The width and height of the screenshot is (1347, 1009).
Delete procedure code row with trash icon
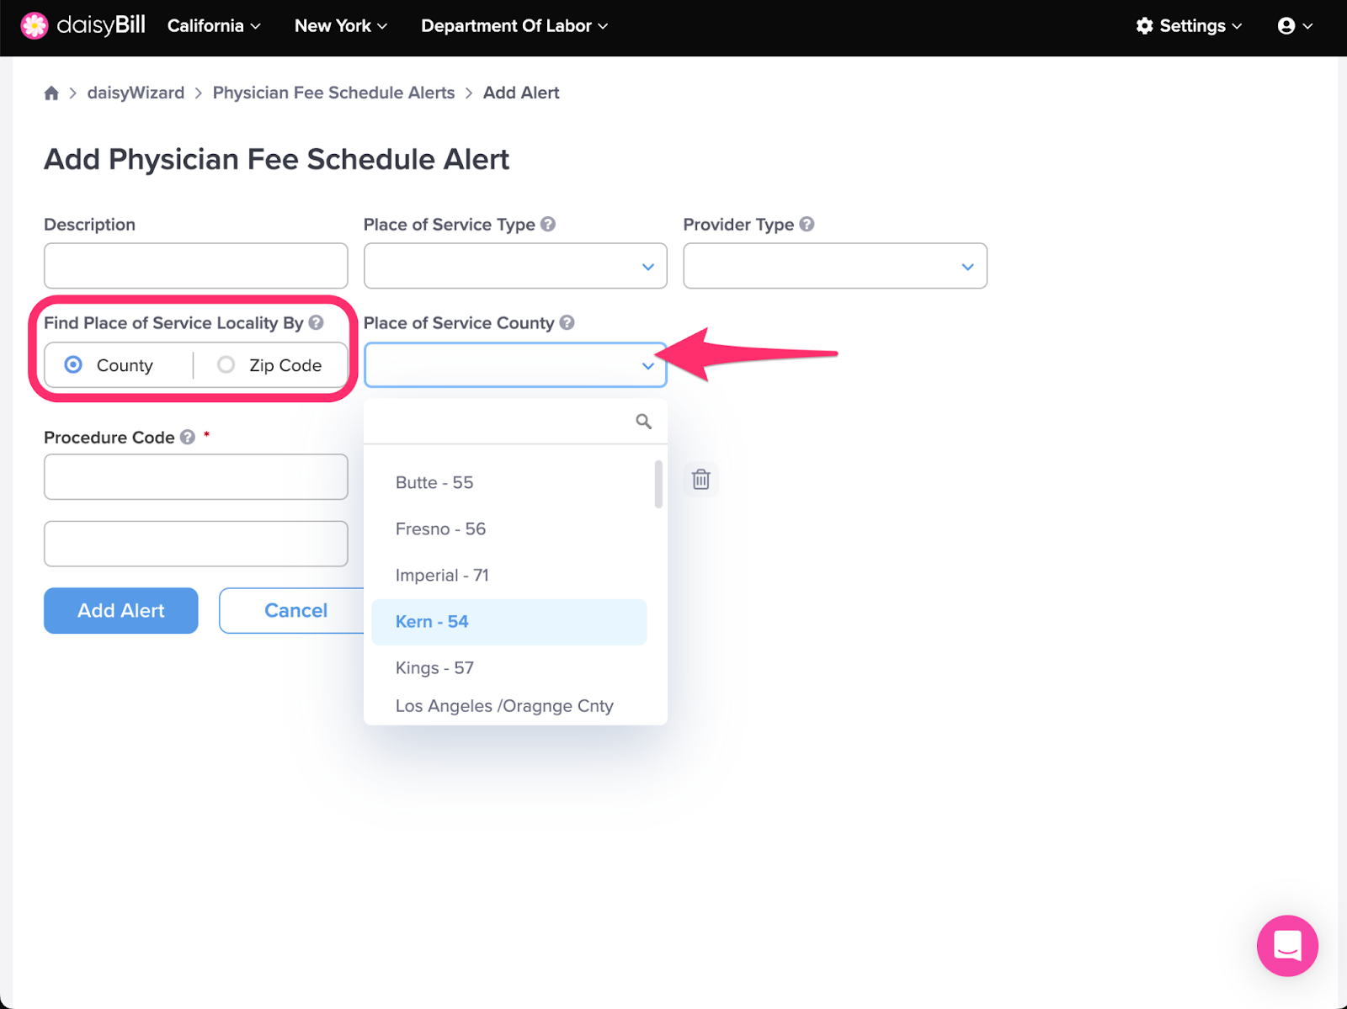coord(700,479)
